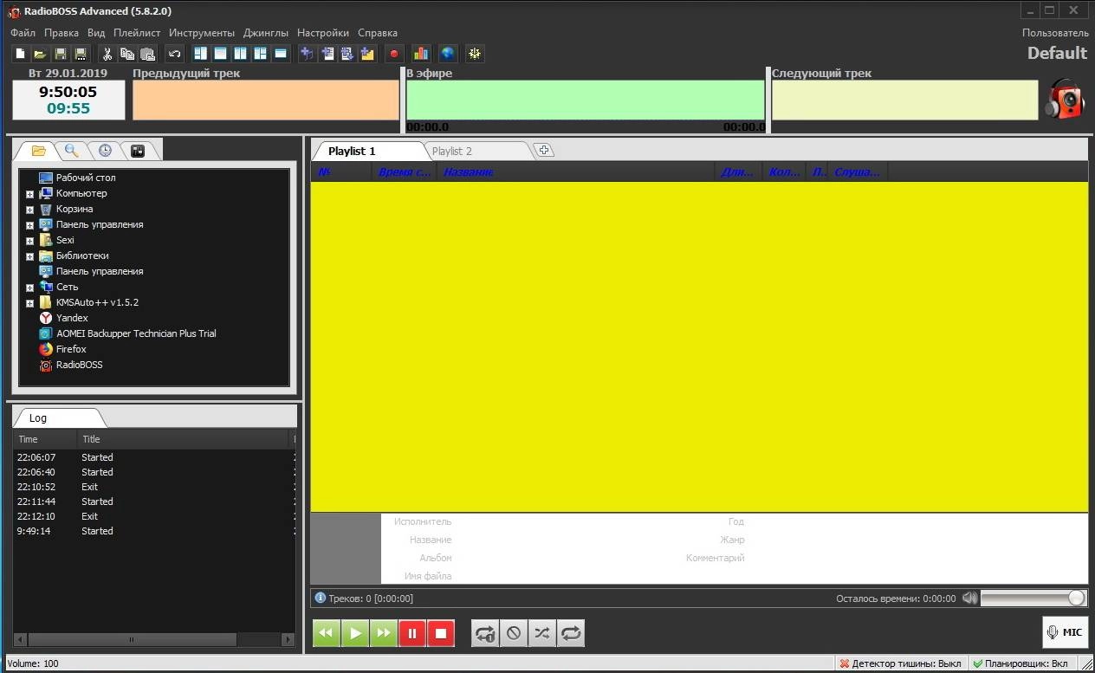This screenshot has height=673, width=1095.
Task: Click the add-folder playlist tool icon
Action: click(x=367, y=54)
